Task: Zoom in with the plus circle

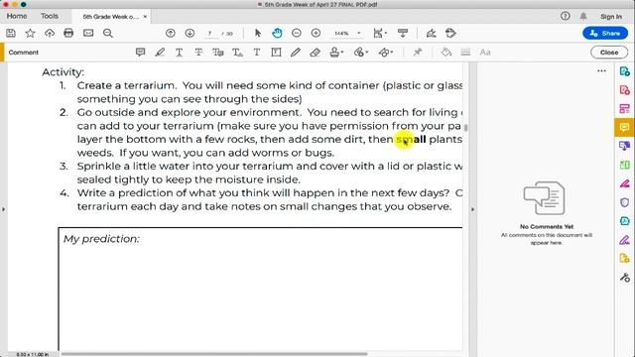Action: click(x=316, y=33)
